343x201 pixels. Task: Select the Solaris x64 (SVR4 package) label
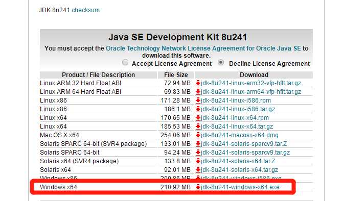tap(79, 161)
